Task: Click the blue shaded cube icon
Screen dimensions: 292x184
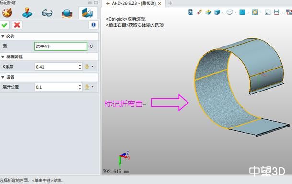Action: click(217, 12)
